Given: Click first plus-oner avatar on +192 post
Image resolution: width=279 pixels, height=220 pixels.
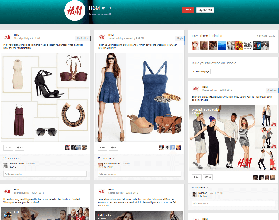Looking at the screenshot, I should 68,148.
